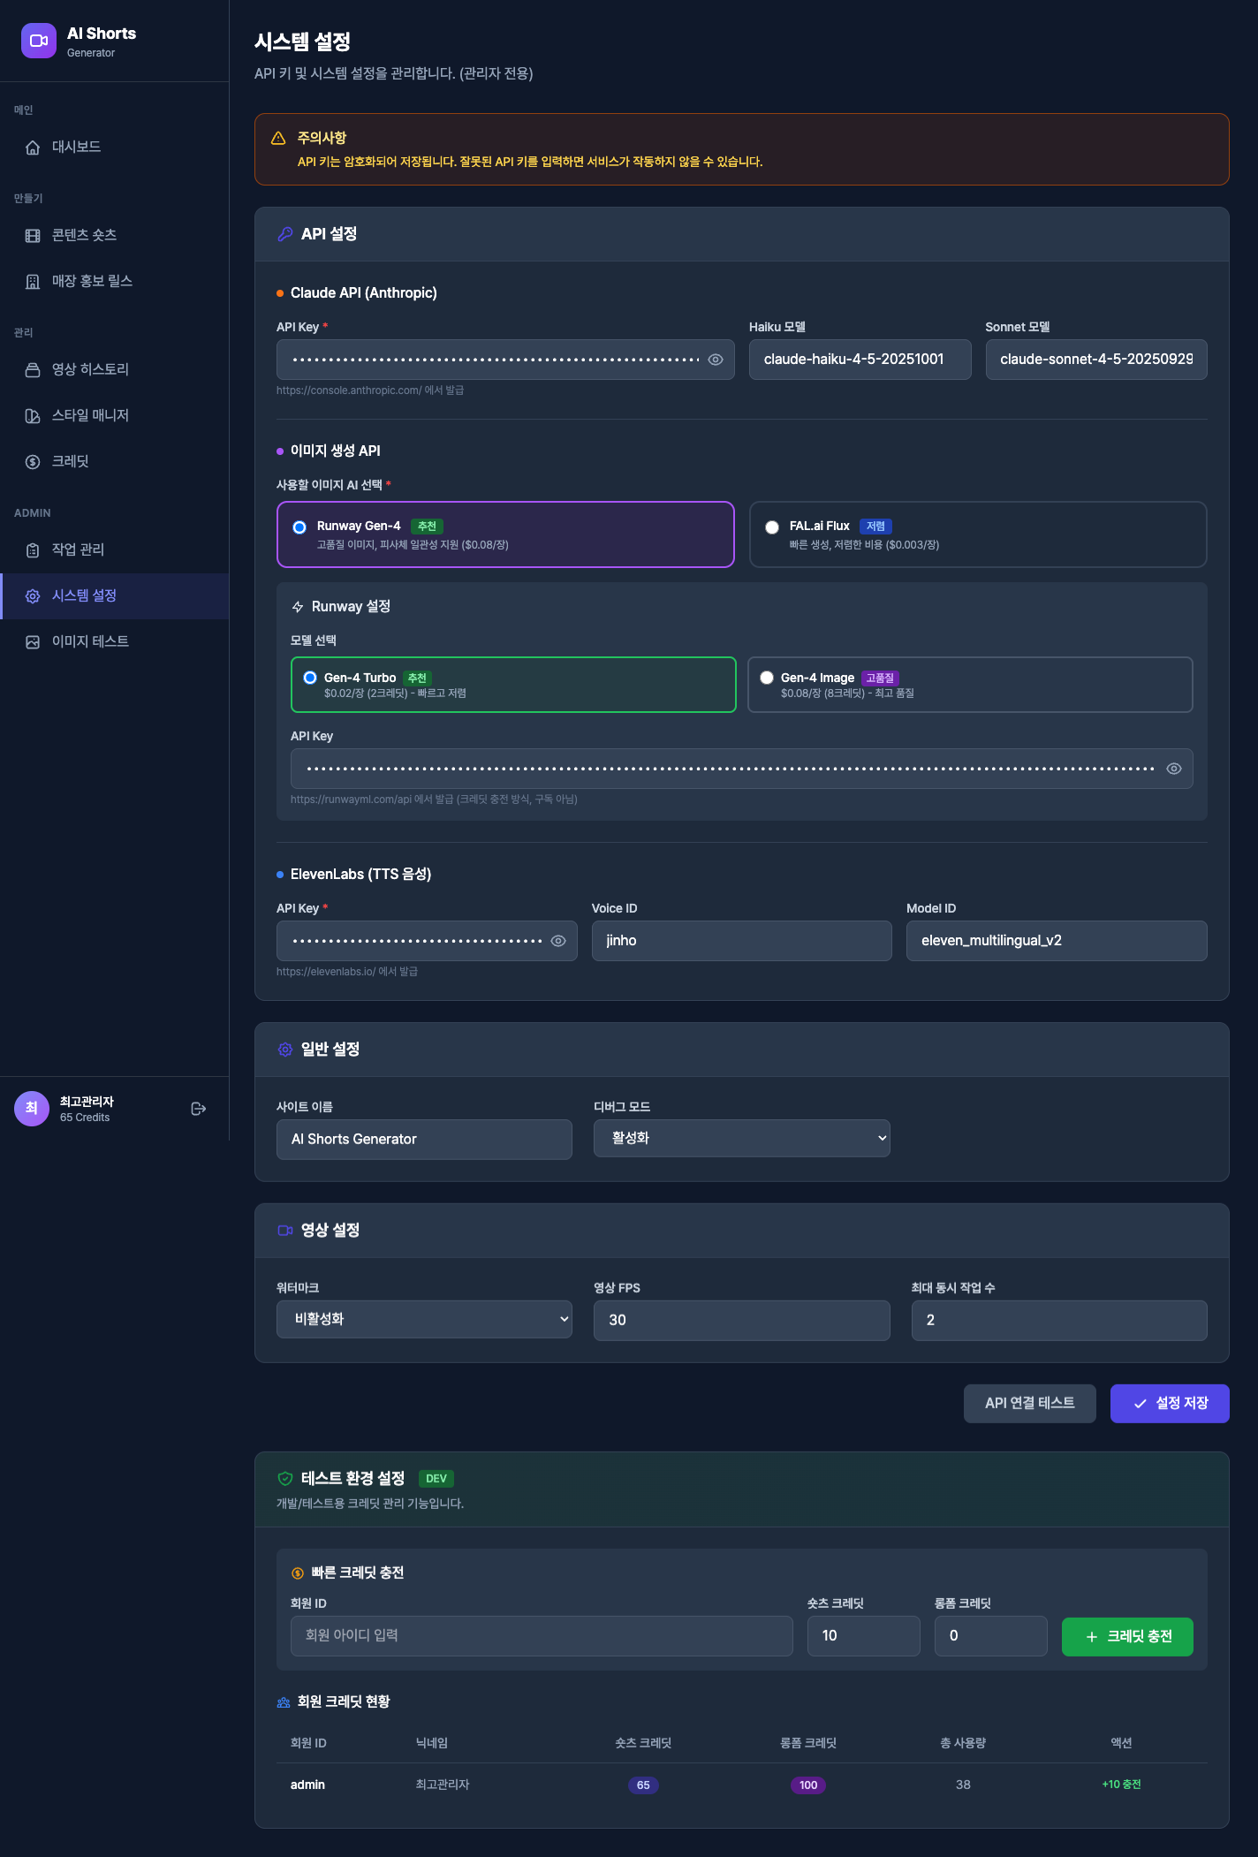Click the API 연결 테스트 button
Viewport: 1258px width, 1857px height.
1029,1403
